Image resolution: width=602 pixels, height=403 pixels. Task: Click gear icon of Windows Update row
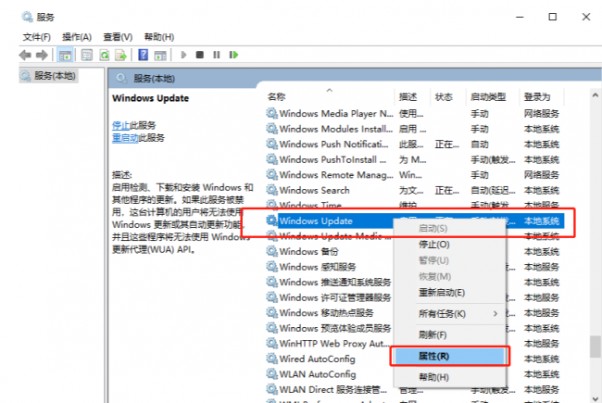tap(271, 220)
